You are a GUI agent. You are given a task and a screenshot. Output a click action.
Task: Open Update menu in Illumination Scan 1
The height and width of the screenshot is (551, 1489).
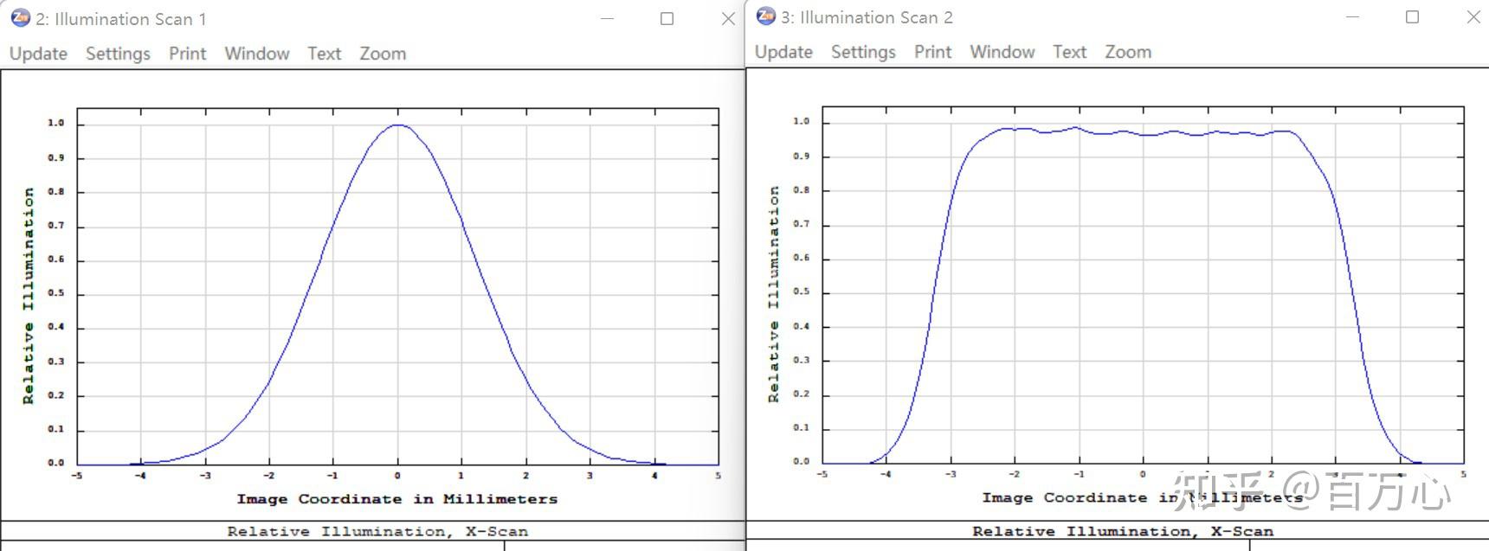click(x=38, y=54)
